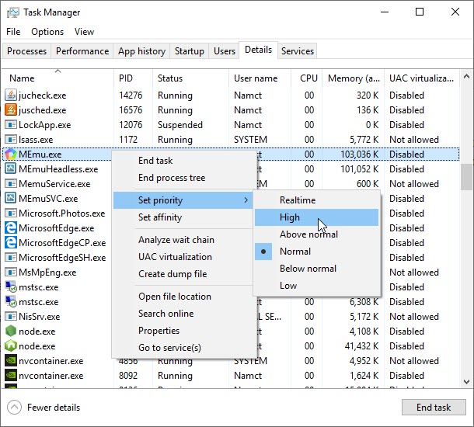
Task: Switch to the App history tab
Action: [x=141, y=51]
